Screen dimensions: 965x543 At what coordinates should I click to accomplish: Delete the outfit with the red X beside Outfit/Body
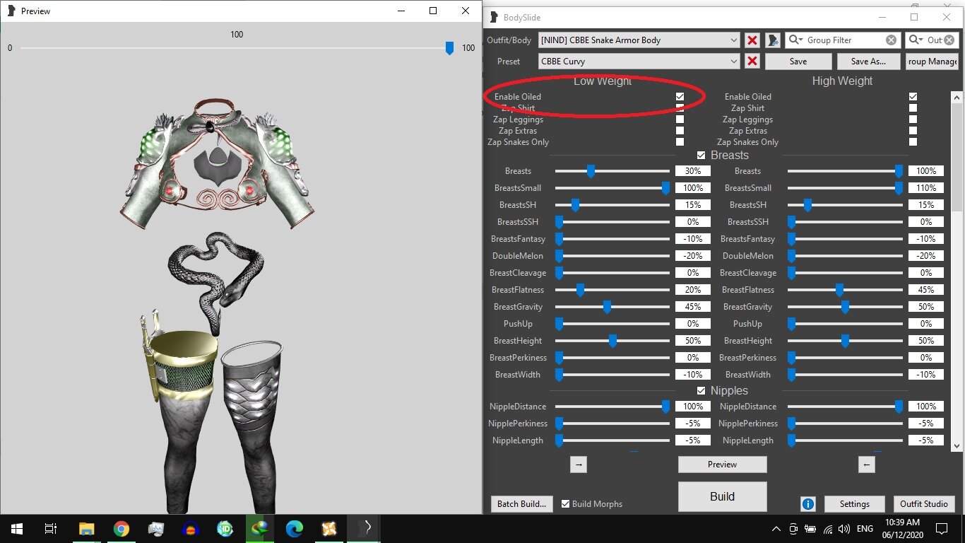pyautogui.click(x=752, y=40)
